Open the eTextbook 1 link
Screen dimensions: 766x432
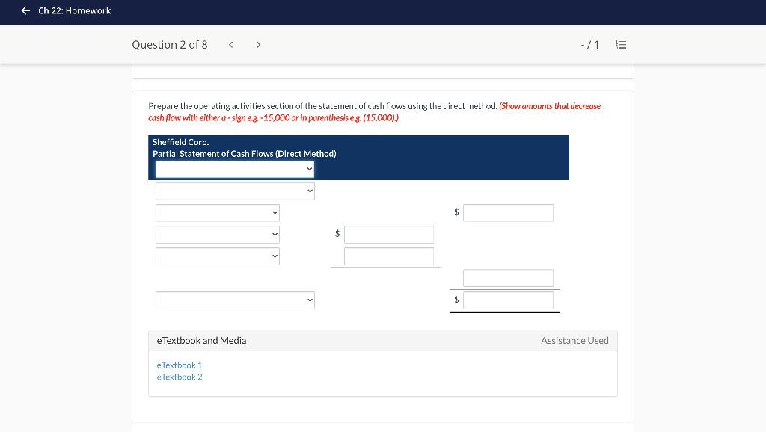pos(180,365)
